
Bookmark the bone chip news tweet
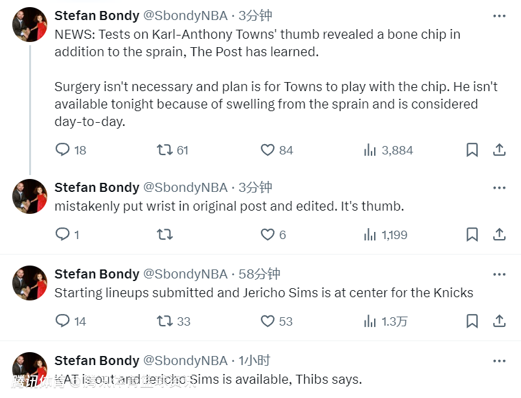pyautogui.click(x=472, y=150)
